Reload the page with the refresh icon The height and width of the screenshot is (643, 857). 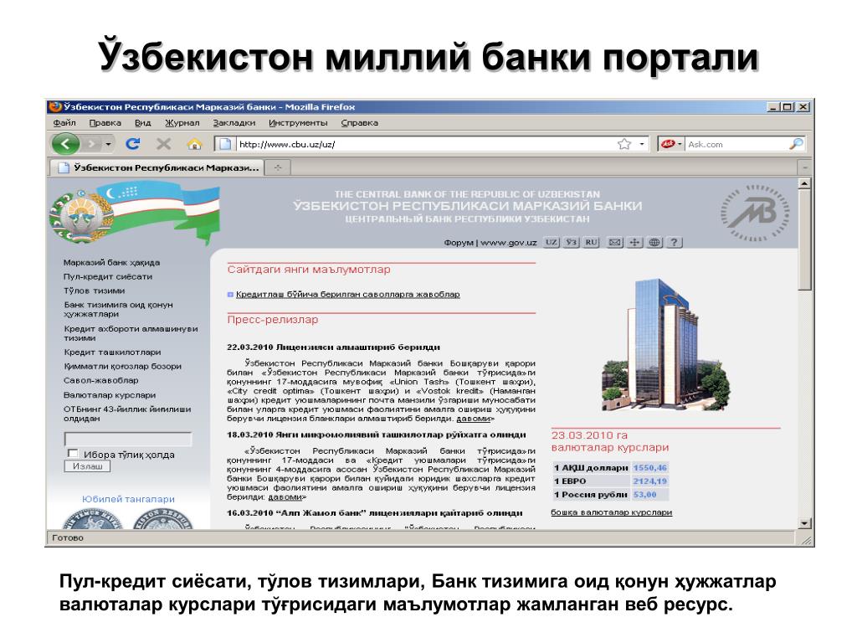click(133, 144)
